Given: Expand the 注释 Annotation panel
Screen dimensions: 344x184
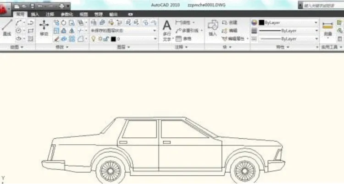Looking at the screenshot, I should (x=182, y=47).
